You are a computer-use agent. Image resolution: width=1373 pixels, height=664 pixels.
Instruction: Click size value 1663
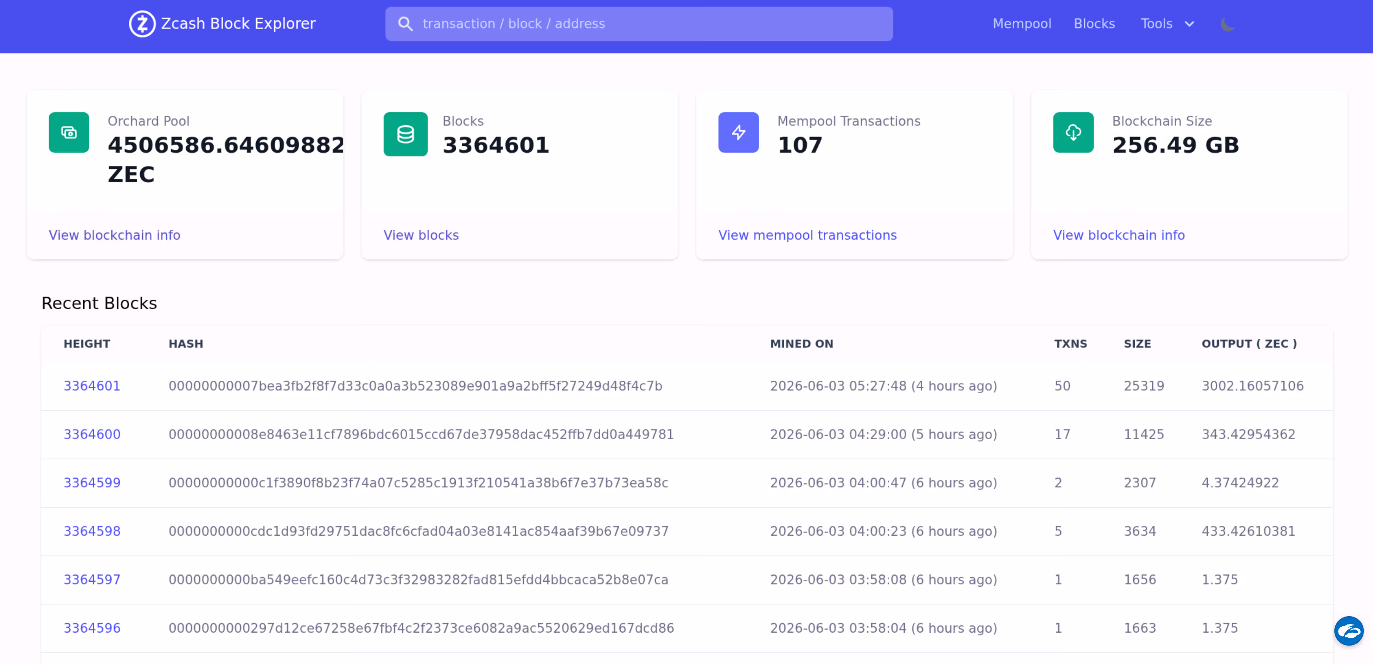[x=1139, y=628]
